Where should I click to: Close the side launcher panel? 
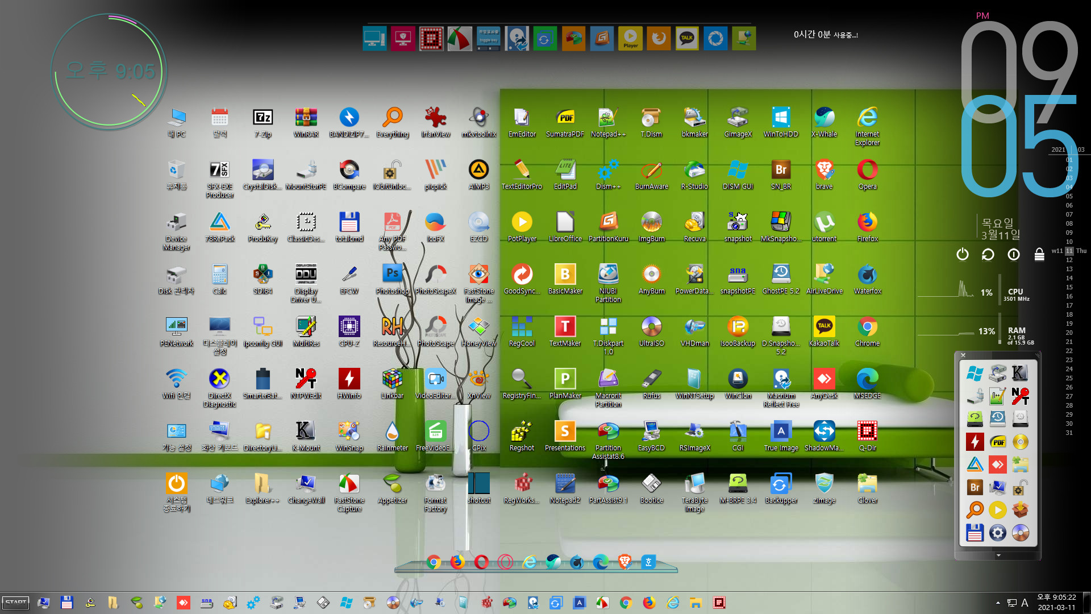point(963,355)
